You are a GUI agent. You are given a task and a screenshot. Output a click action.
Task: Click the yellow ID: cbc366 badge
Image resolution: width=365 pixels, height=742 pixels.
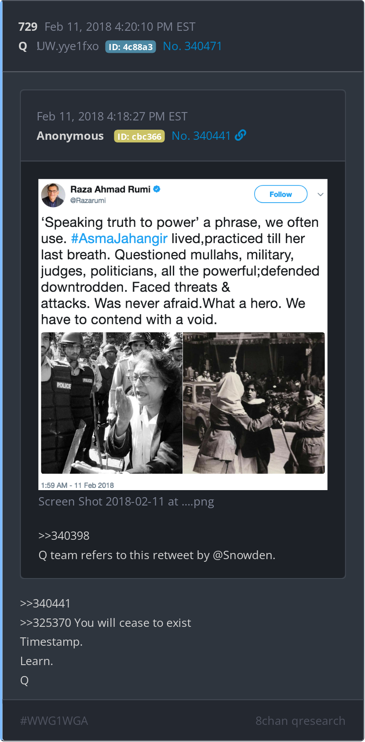coord(139,136)
